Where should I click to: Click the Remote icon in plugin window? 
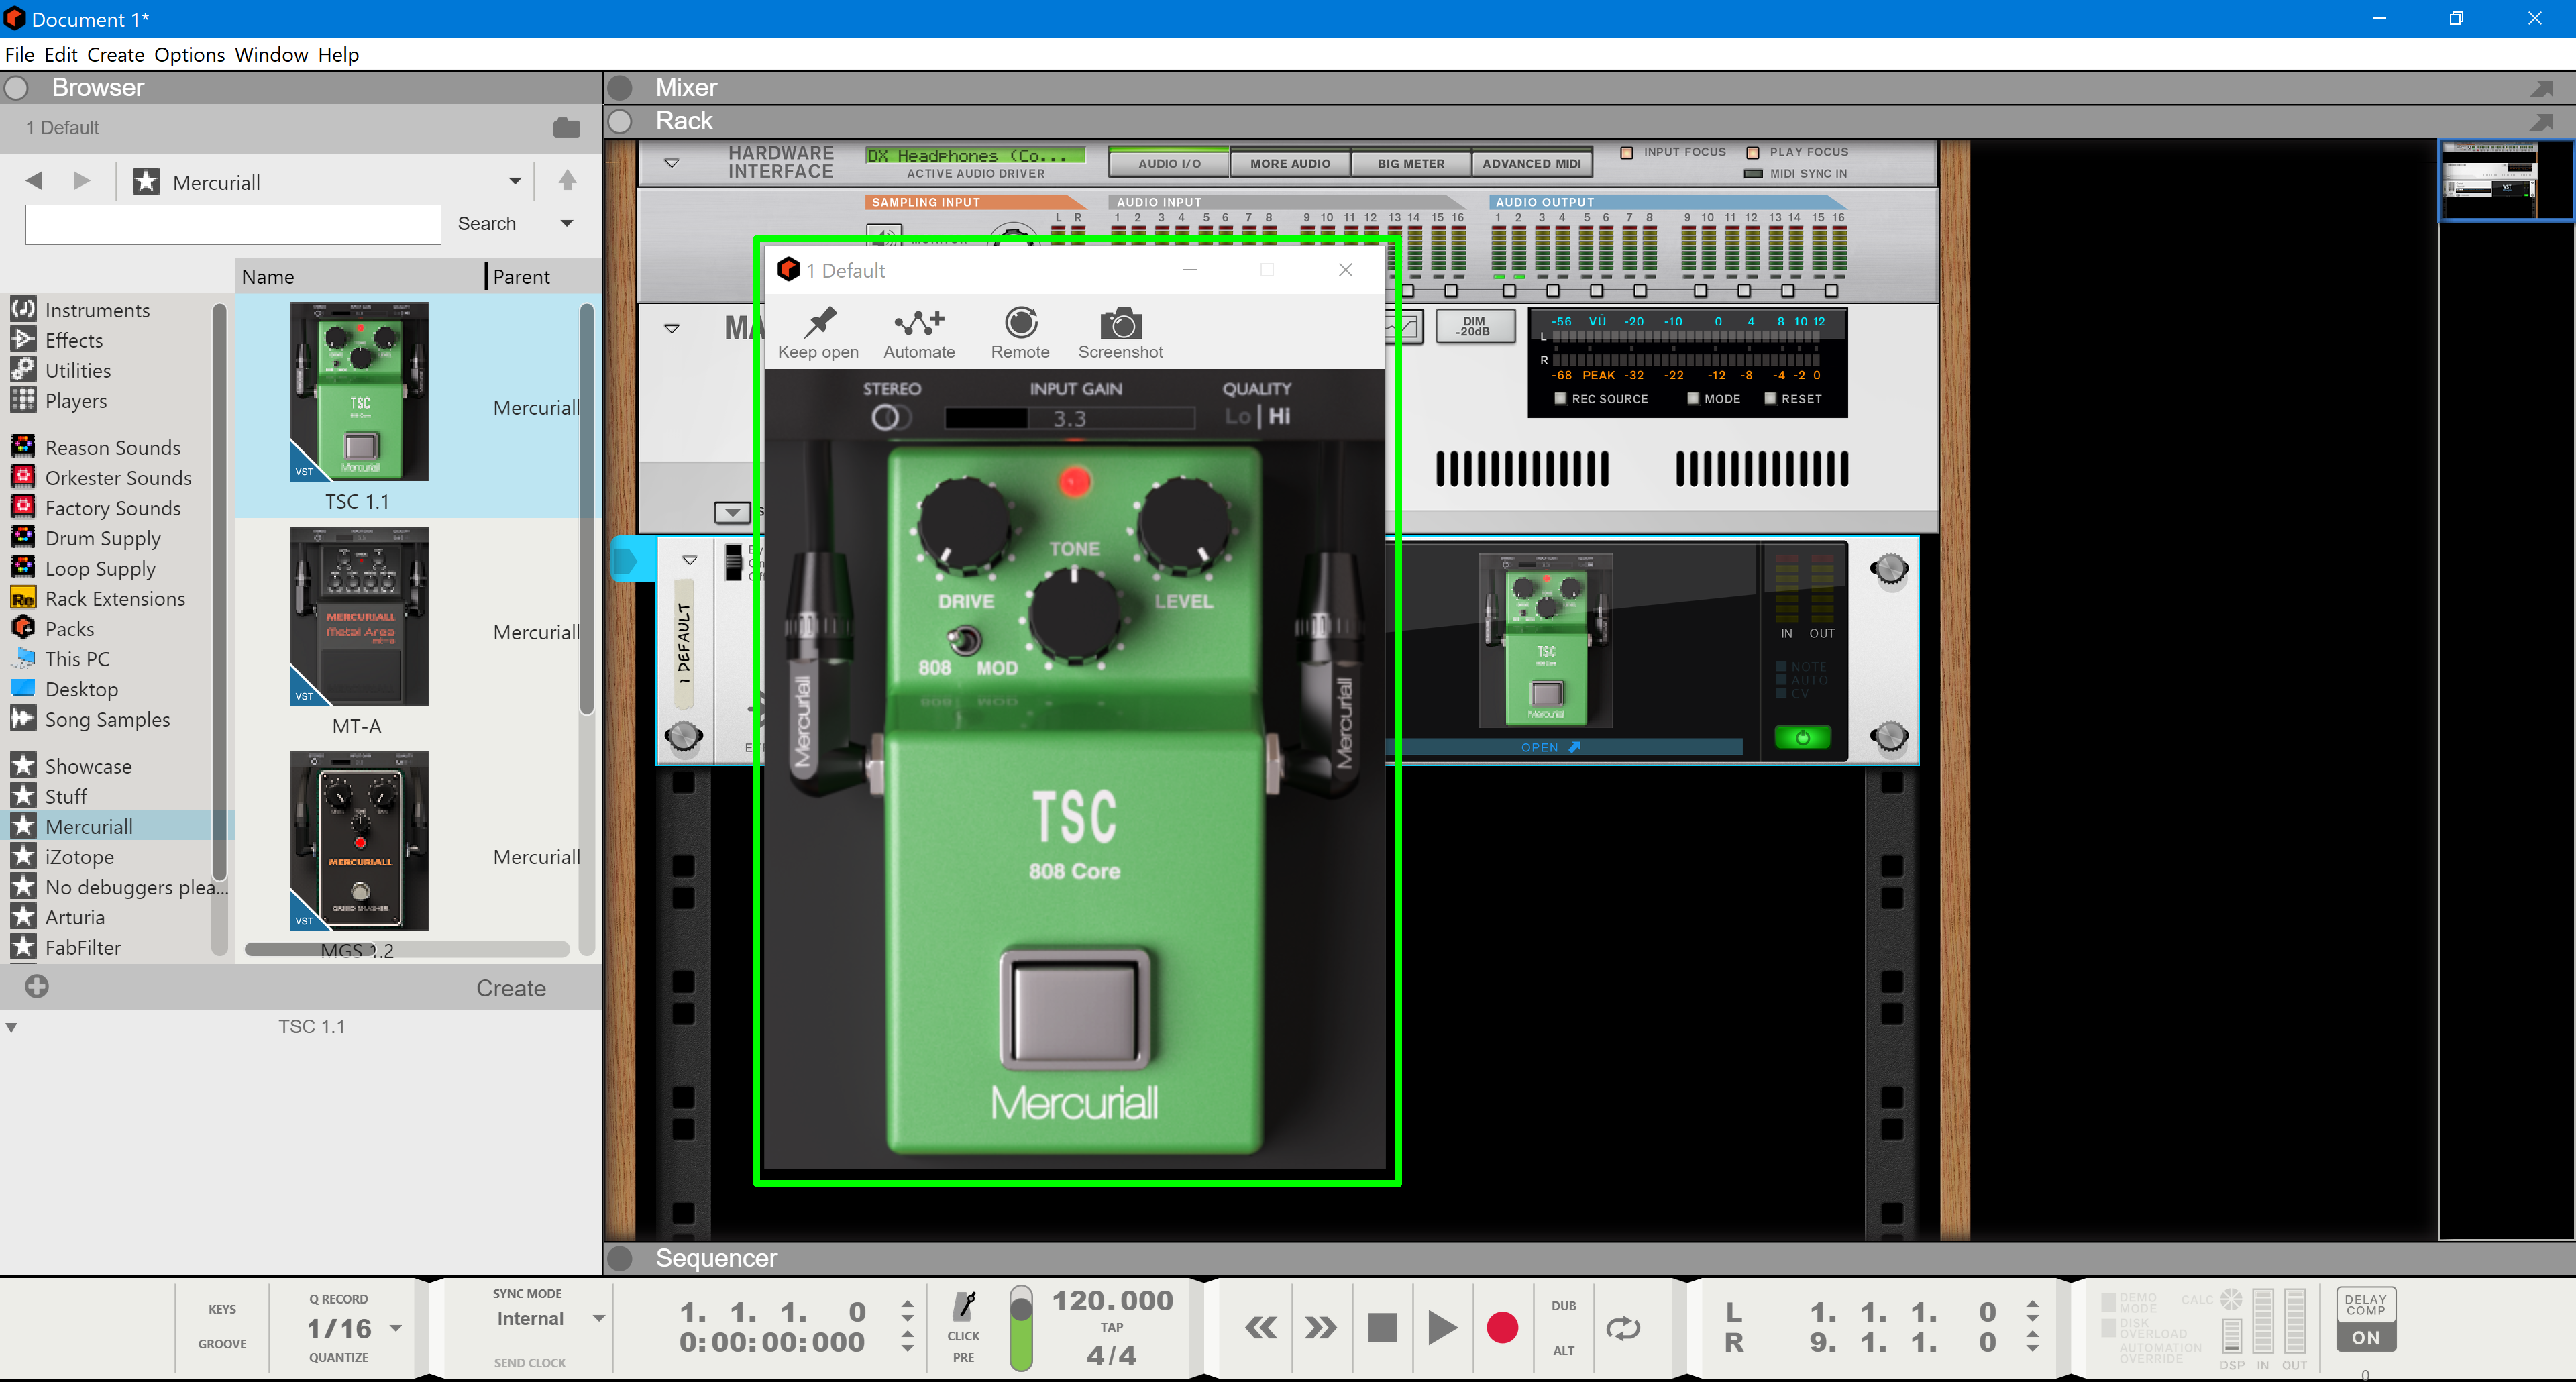click(1020, 323)
